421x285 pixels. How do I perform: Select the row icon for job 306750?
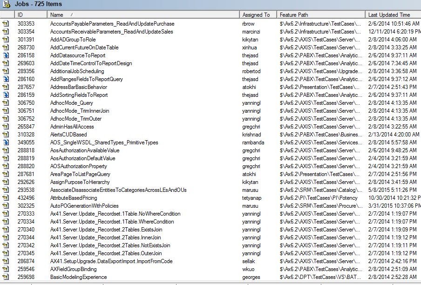click(6, 103)
